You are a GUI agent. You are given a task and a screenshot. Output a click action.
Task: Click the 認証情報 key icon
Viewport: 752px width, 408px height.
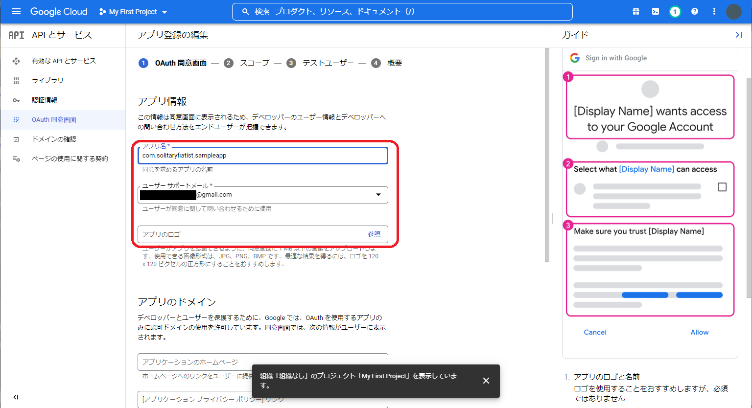coord(16,100)
